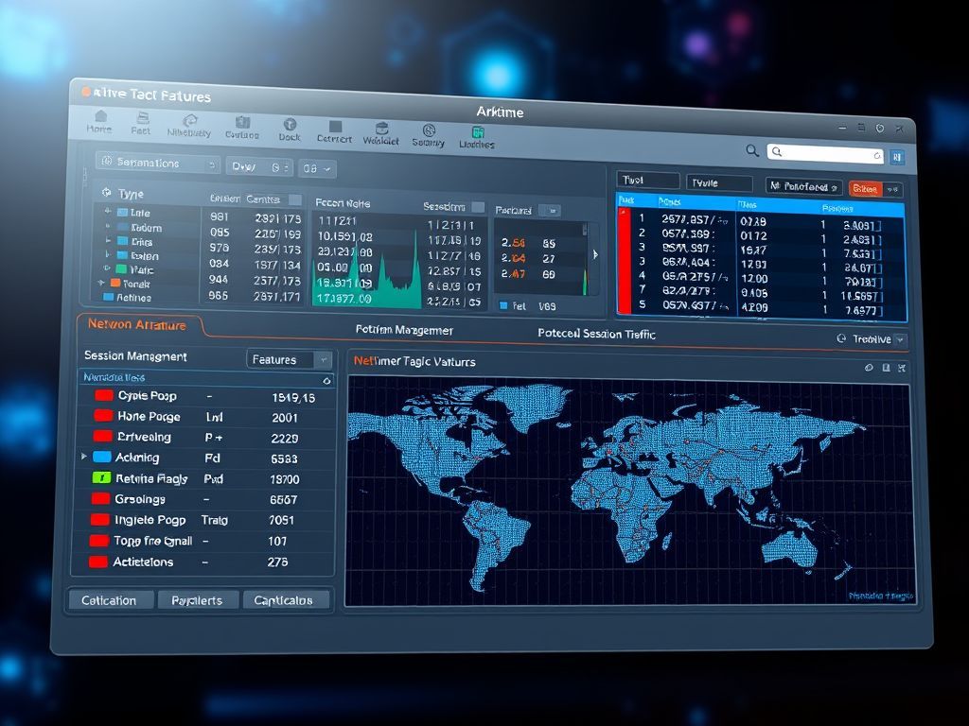
Task: Toggle the red indicator on the Home Porge row
Action: (x=102, y=416)
